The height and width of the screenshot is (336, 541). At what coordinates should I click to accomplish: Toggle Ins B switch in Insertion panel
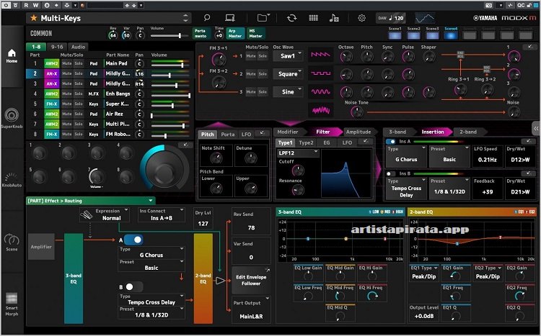tap(391, 173)
